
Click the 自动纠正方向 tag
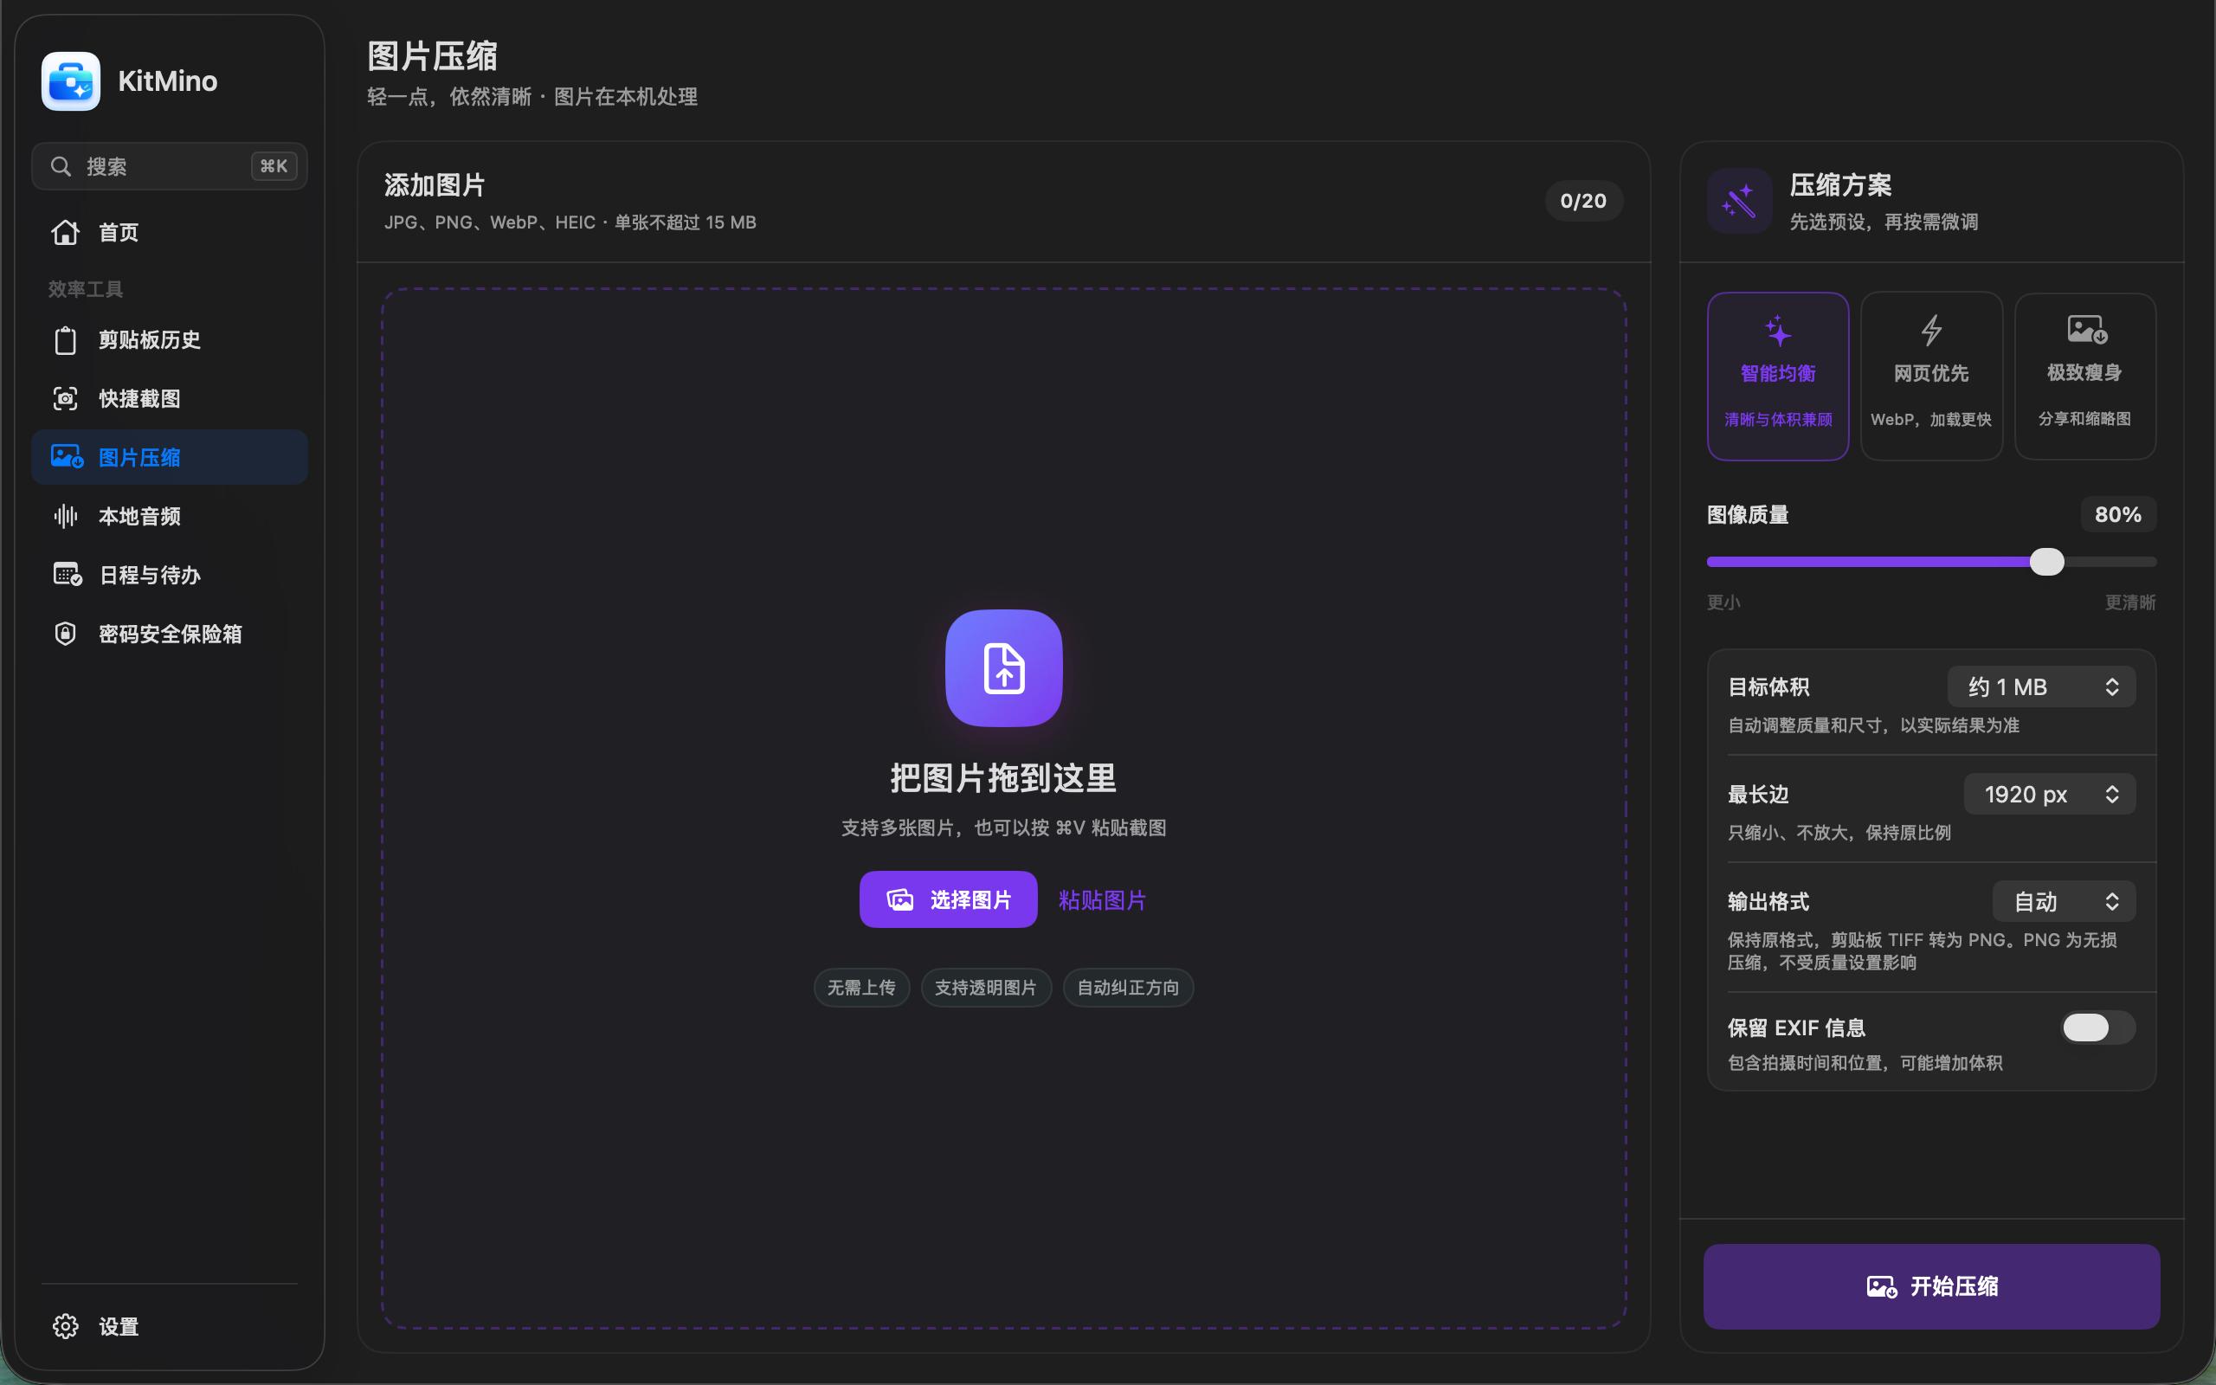click(1127, 988)
